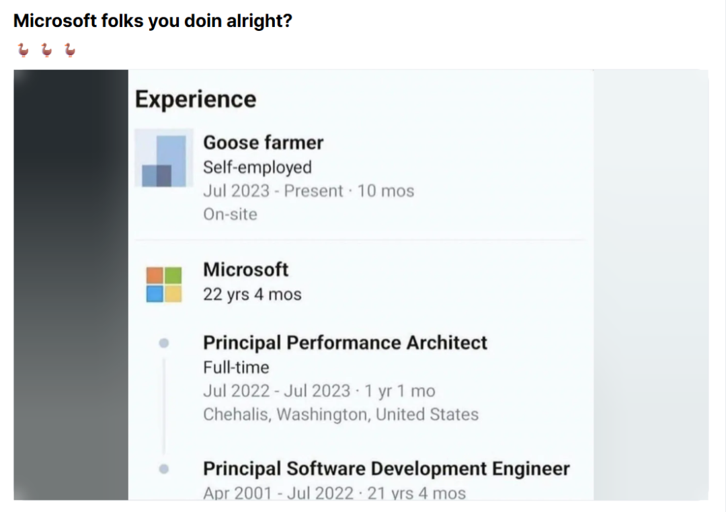Click the Jul 2023 - Present date range
The image size is (726, 512).
(x=273, y=191)
